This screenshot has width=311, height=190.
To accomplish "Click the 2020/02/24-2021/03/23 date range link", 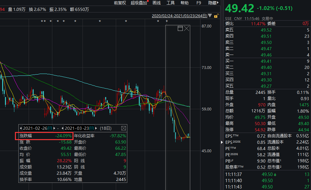I will [179, 16].
